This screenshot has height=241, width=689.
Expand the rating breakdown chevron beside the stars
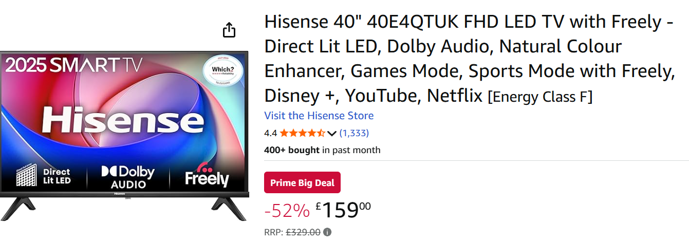[332, 134]
